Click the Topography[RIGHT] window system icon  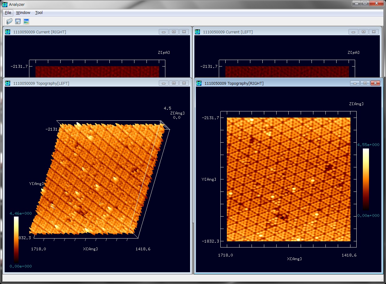click(x=199, y=83)
